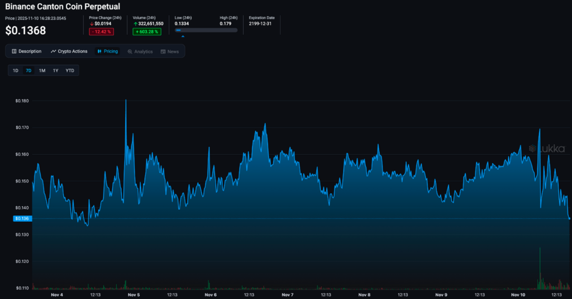Click the Analytics magnifier icon
Viewport: 572px width, 299px height.
130,51
